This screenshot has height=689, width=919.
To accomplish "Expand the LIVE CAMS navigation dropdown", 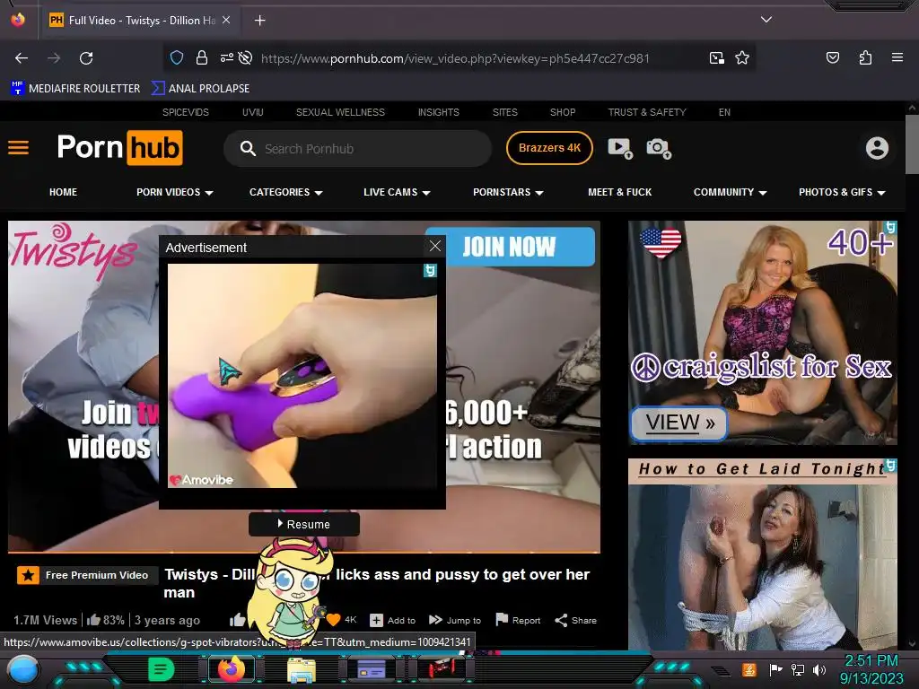I will click(397, 192).
